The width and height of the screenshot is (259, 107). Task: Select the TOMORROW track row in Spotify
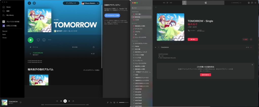coord(63,54)
